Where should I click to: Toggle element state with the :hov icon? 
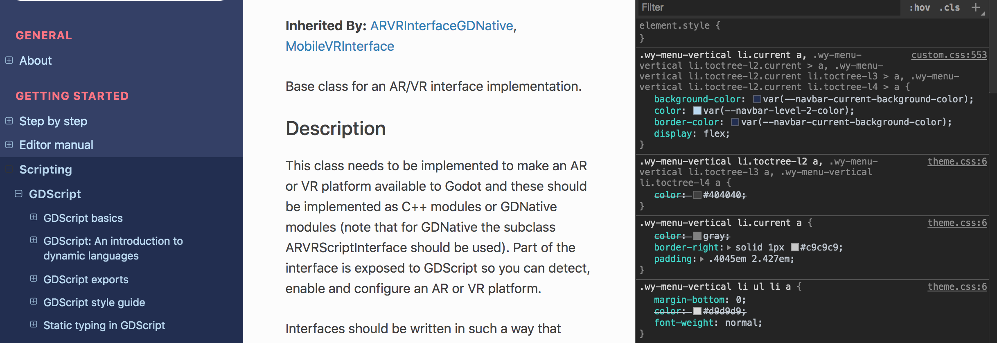click(x=920, y=7)
